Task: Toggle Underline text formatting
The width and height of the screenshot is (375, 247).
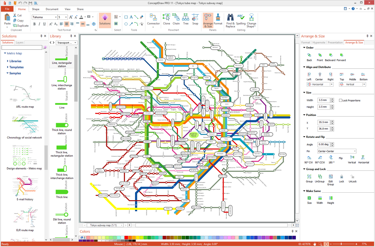Action: (x=44, y=24)
